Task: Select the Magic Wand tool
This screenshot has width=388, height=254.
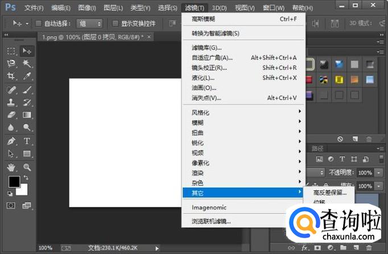Action: pos(27,63)
